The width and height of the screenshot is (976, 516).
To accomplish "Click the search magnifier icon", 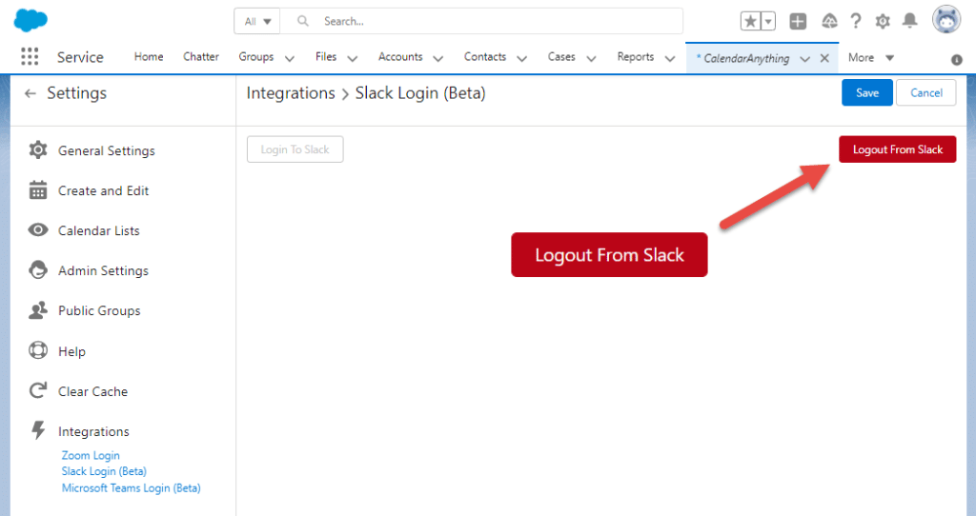I will click(x=302, y=21).
